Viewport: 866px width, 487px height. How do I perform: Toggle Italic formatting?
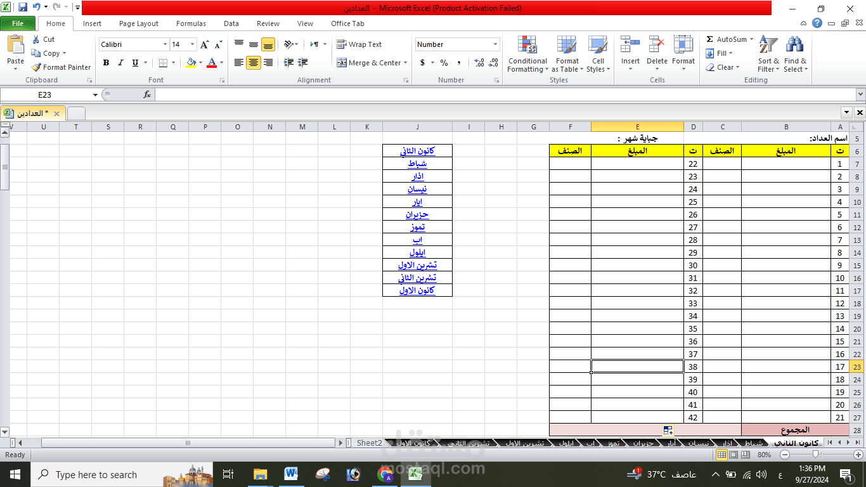[120, 63]
